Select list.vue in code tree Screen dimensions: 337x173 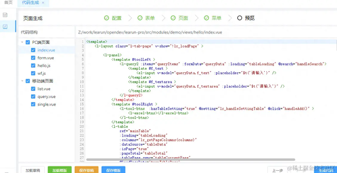[x=44, y=89]
